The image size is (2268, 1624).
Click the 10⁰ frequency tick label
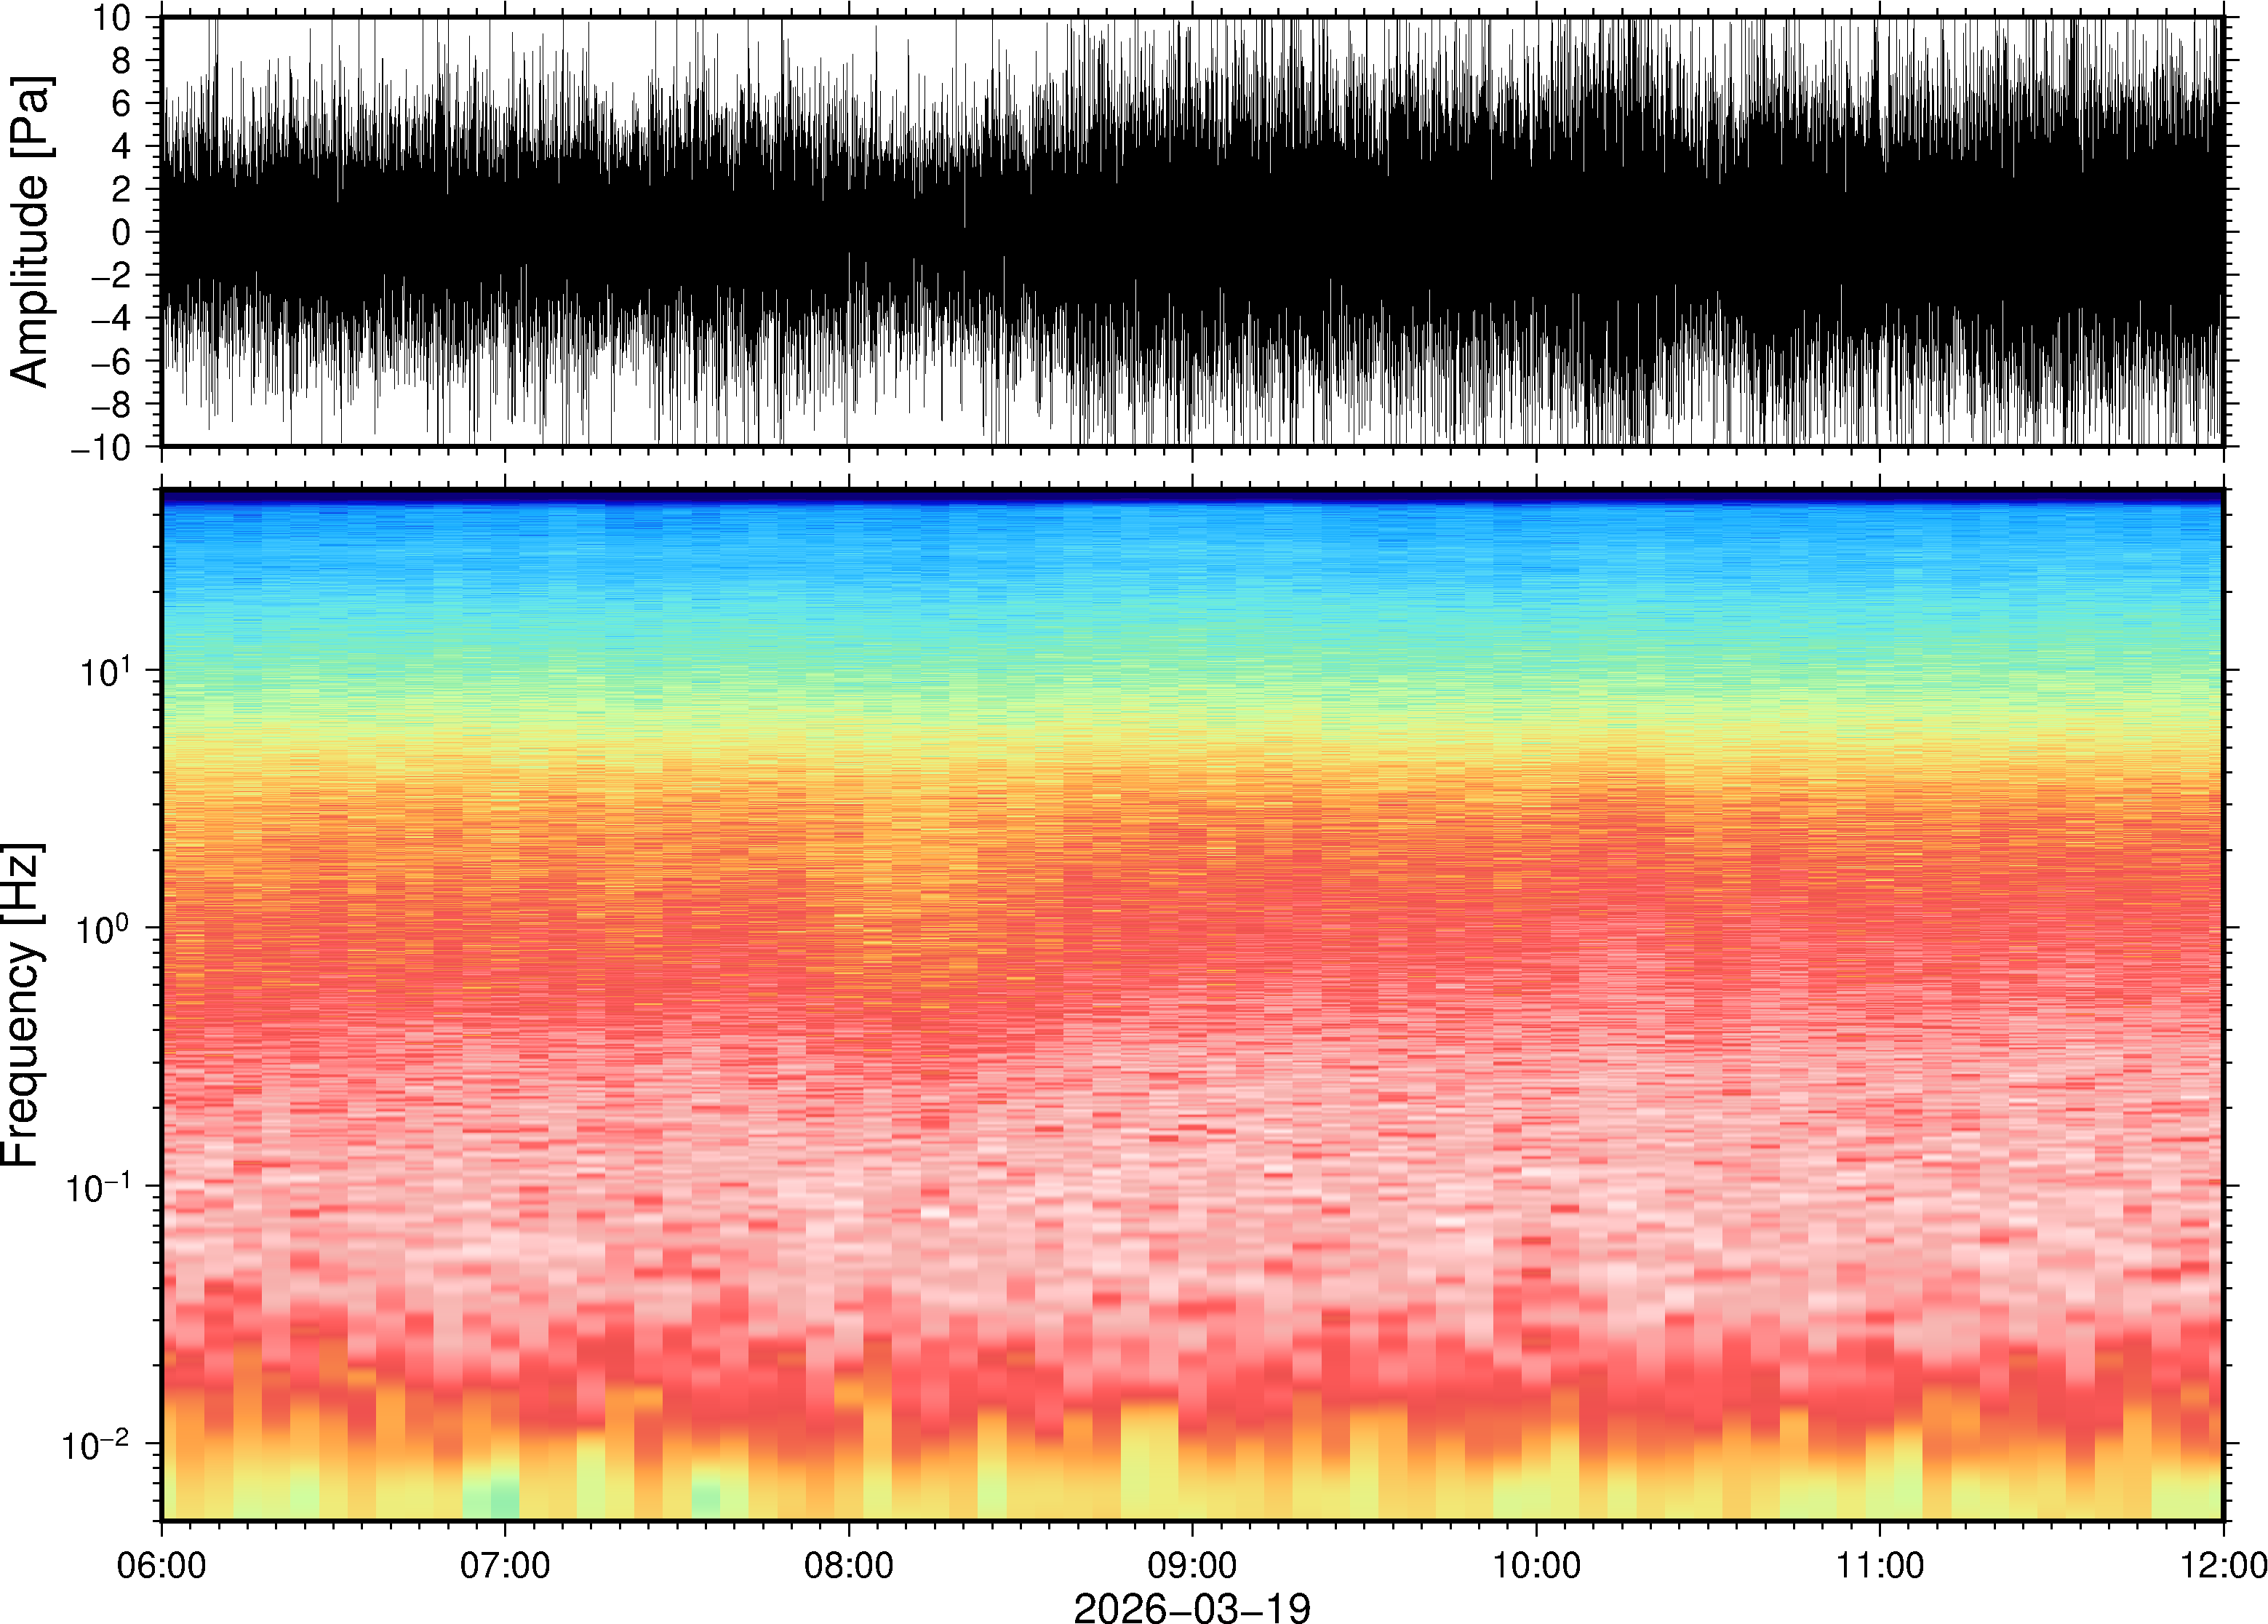point(104,930)
